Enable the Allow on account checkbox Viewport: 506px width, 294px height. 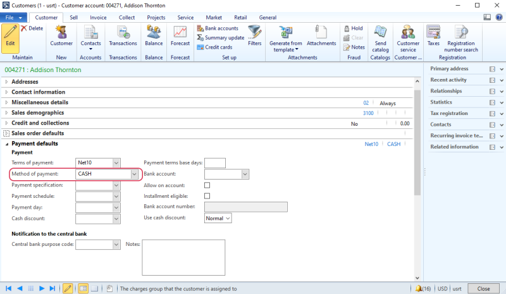click(x=207, y=185)
